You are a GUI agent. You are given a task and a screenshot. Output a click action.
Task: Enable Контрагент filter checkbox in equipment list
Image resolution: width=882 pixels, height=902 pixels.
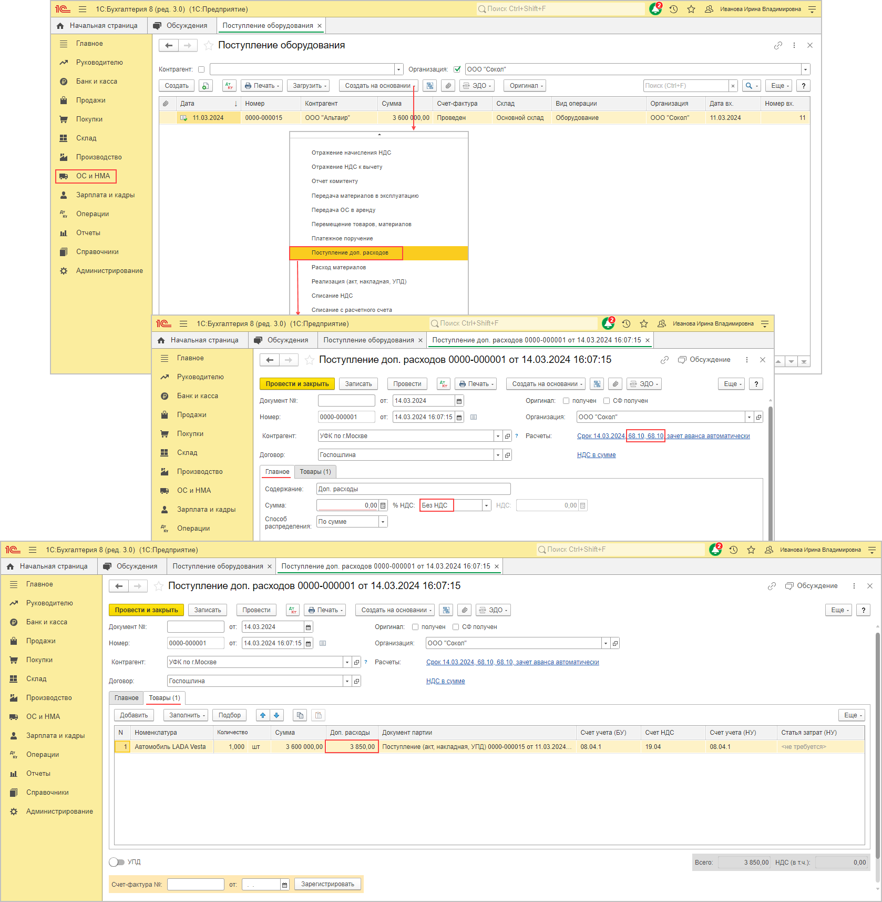click(x=201, y=69)
